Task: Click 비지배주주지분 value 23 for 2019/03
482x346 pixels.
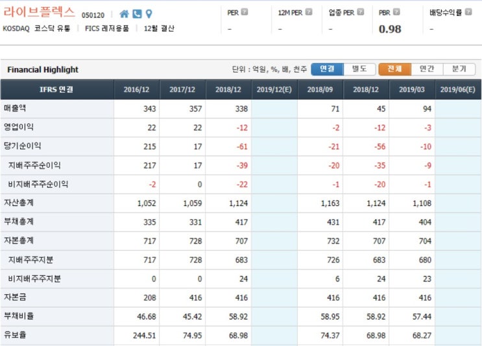Action: coord(427,279)
